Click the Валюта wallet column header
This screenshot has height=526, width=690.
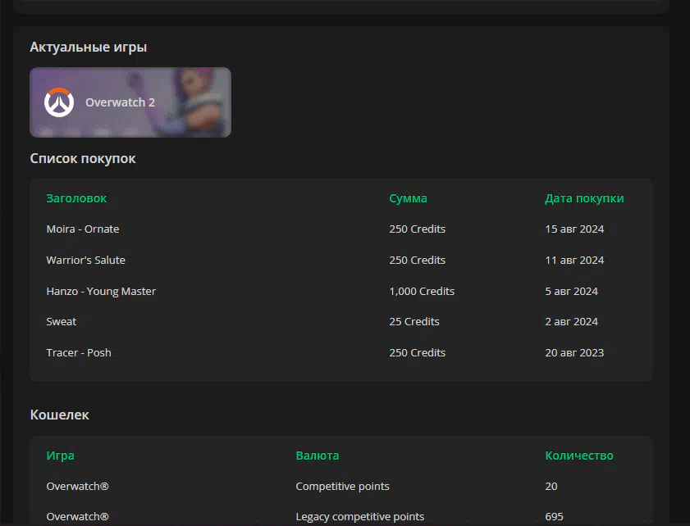[x=318, y=456]
